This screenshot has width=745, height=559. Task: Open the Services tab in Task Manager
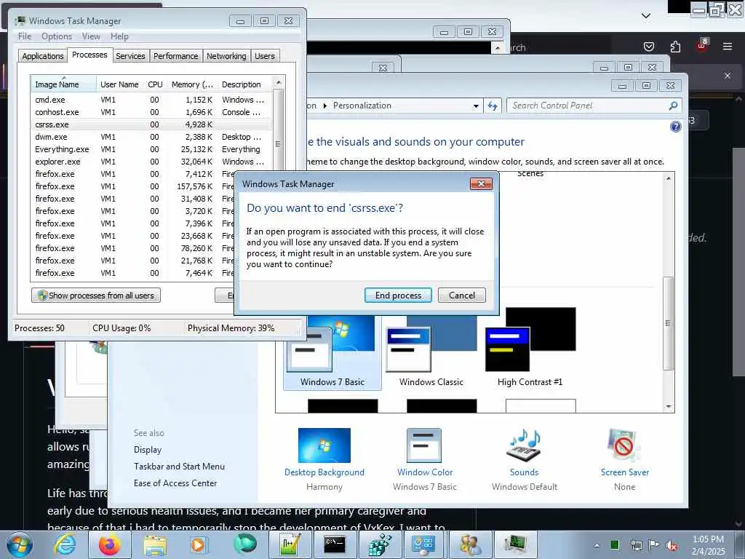130,56
